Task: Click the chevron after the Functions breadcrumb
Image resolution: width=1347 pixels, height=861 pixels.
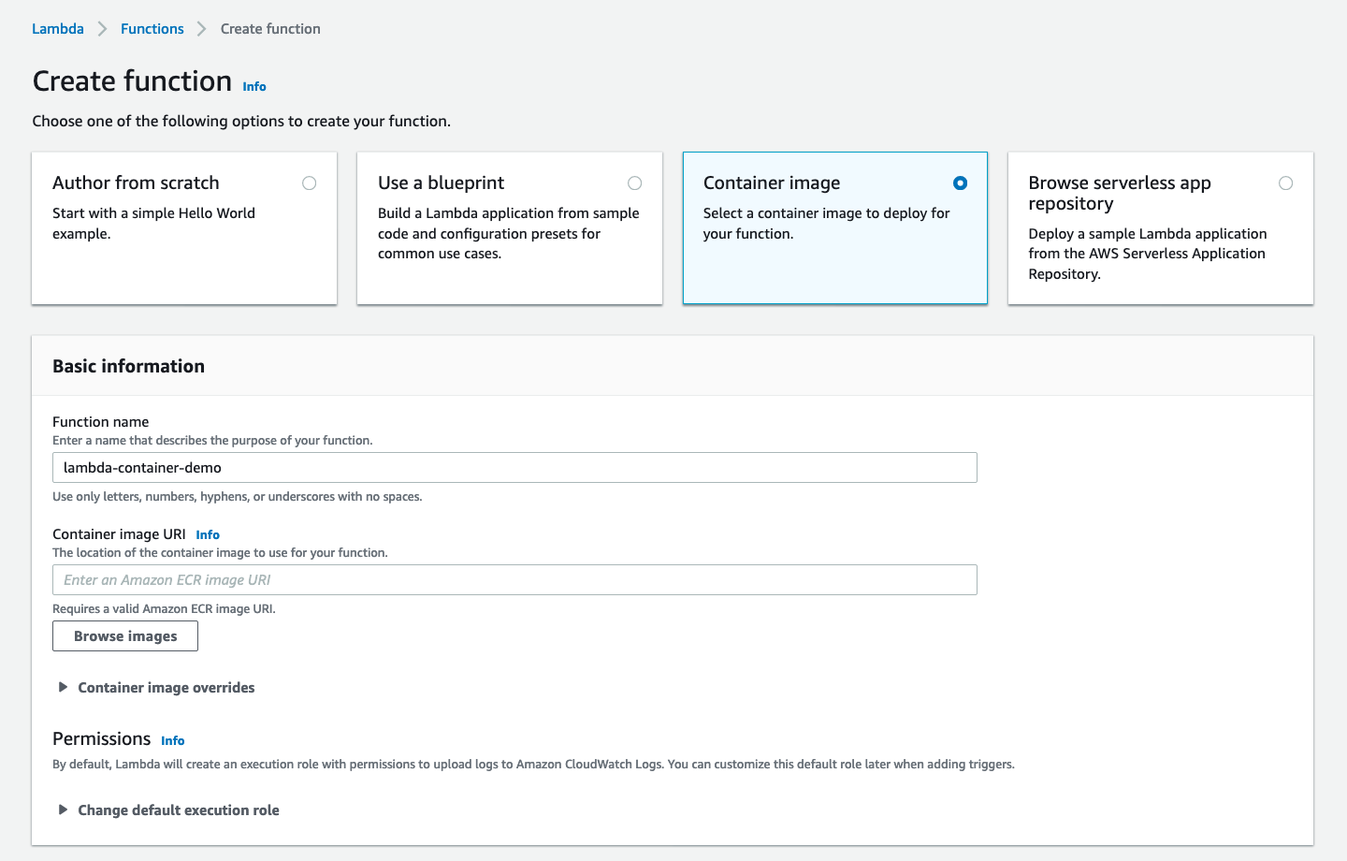Action: [x=202, y=29]
